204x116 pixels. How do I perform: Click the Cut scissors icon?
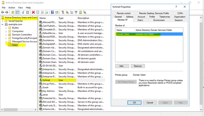coord(23,12)
